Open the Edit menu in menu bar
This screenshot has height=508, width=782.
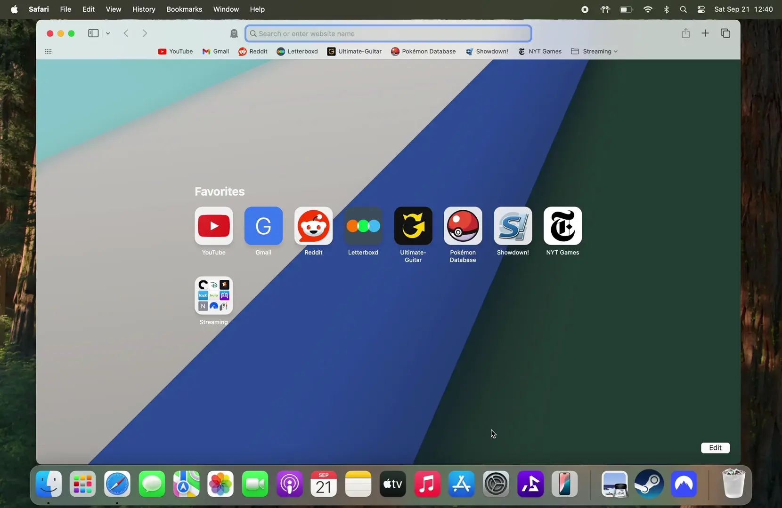[x=89, y=9]
